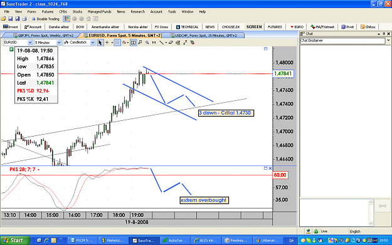Viewport: 392px width, 245px height.
Task: Click the Live connection status icon
Action: click(315, 231)
